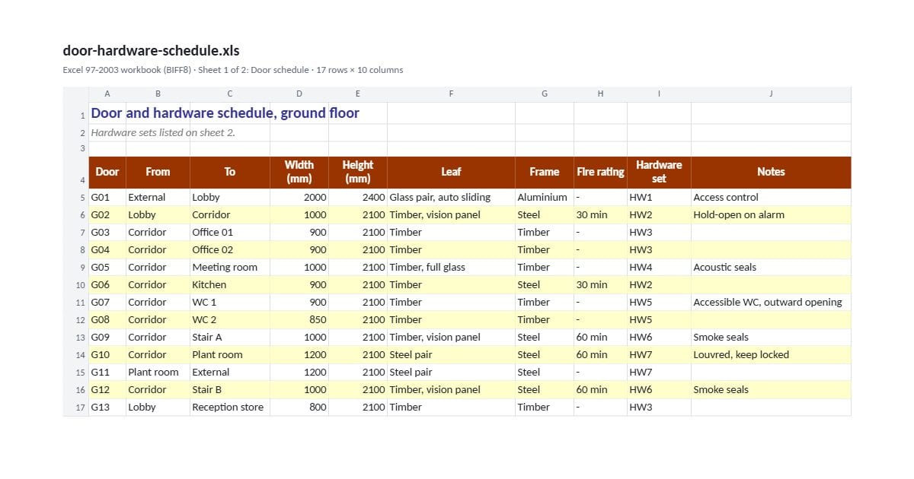Click height value 2400
Screen dimensions: 914x479
(x=358, y=198)
